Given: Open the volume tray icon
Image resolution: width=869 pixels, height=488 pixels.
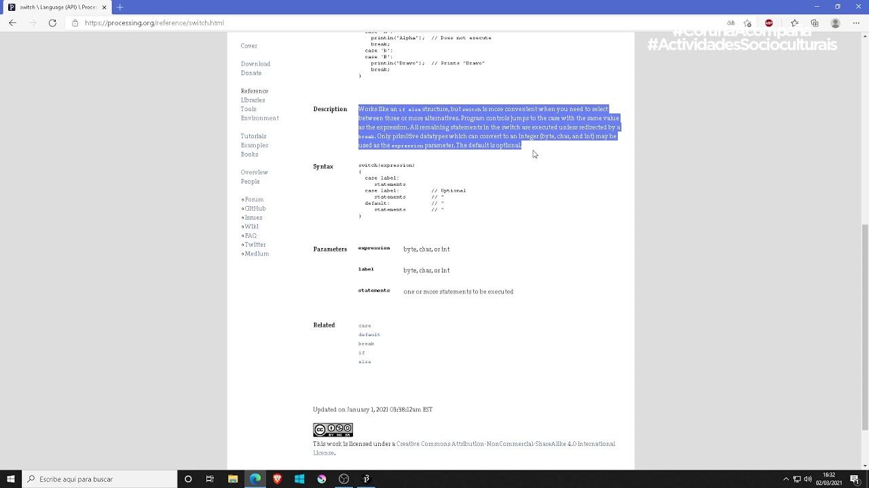Looking at the screenshot, I should [808, 479].
